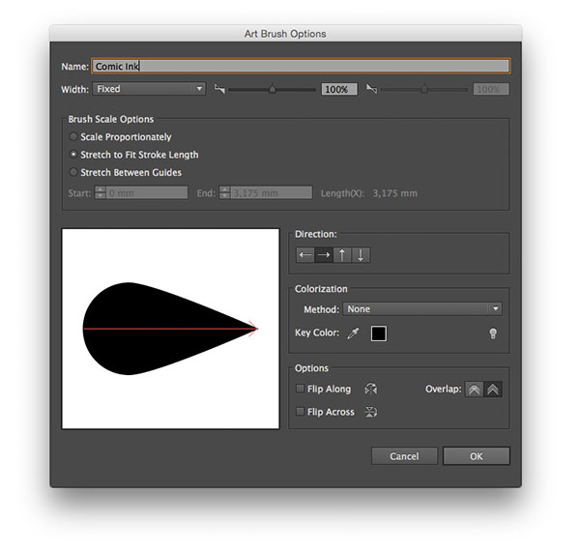Click the colorization tips lightbulb icon

coord(492,333)
